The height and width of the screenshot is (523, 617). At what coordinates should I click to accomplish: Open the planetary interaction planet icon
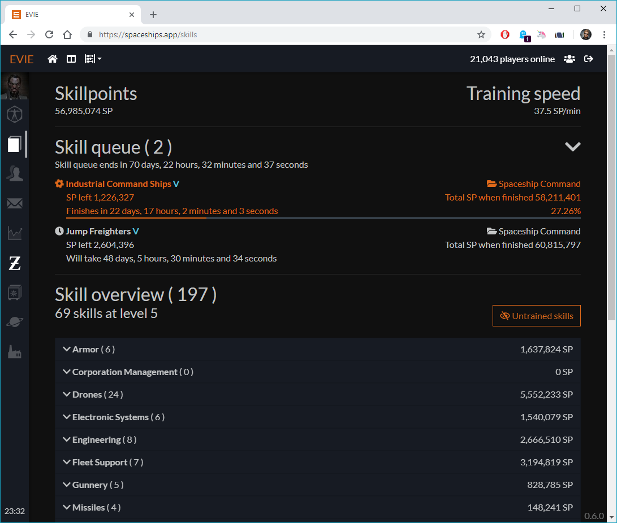coord(15,322)
